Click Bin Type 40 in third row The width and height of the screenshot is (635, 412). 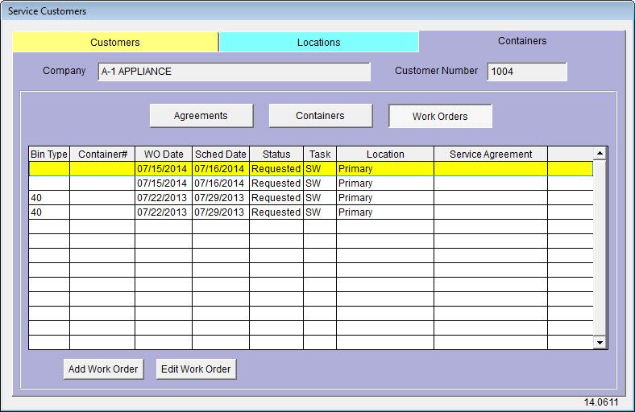(49, 198)
